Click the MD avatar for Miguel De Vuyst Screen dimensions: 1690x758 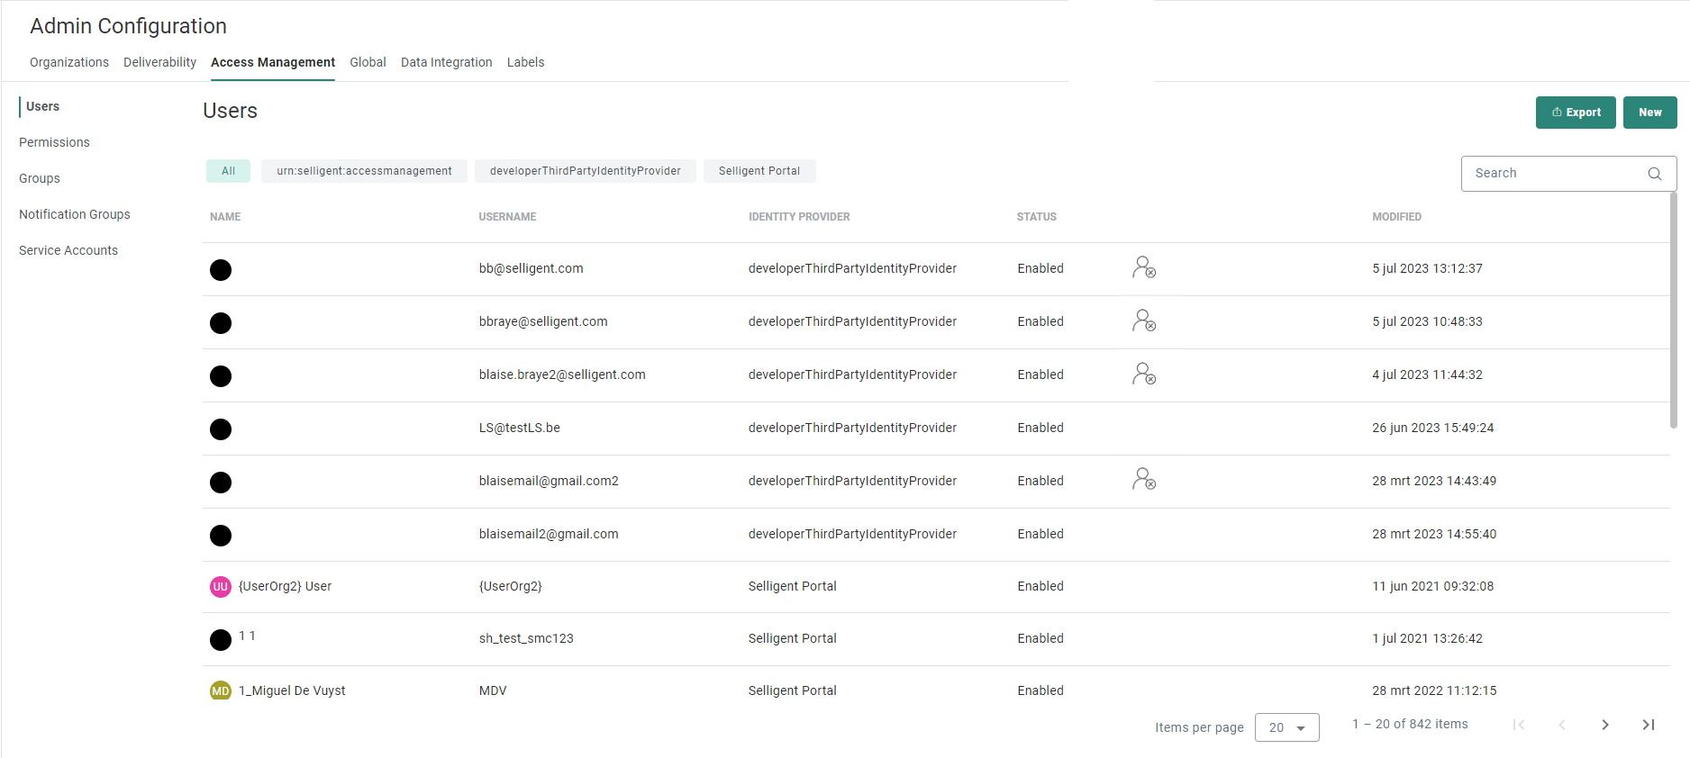point(221,691)
